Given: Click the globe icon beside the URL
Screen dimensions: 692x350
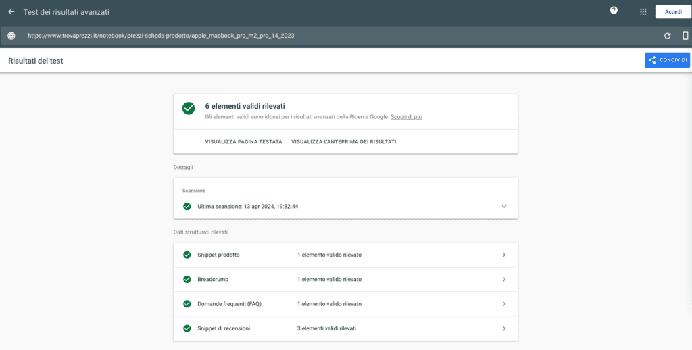Looking at the screenshot, I should pos(11,36).
